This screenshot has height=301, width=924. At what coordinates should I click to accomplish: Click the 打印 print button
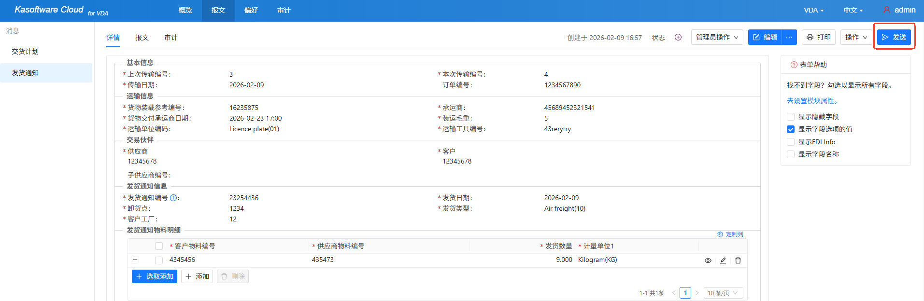click(819, 37)
